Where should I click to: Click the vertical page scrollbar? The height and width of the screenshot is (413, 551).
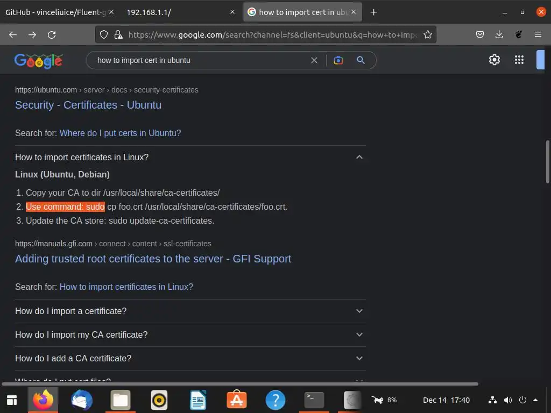tap(547, 162)
